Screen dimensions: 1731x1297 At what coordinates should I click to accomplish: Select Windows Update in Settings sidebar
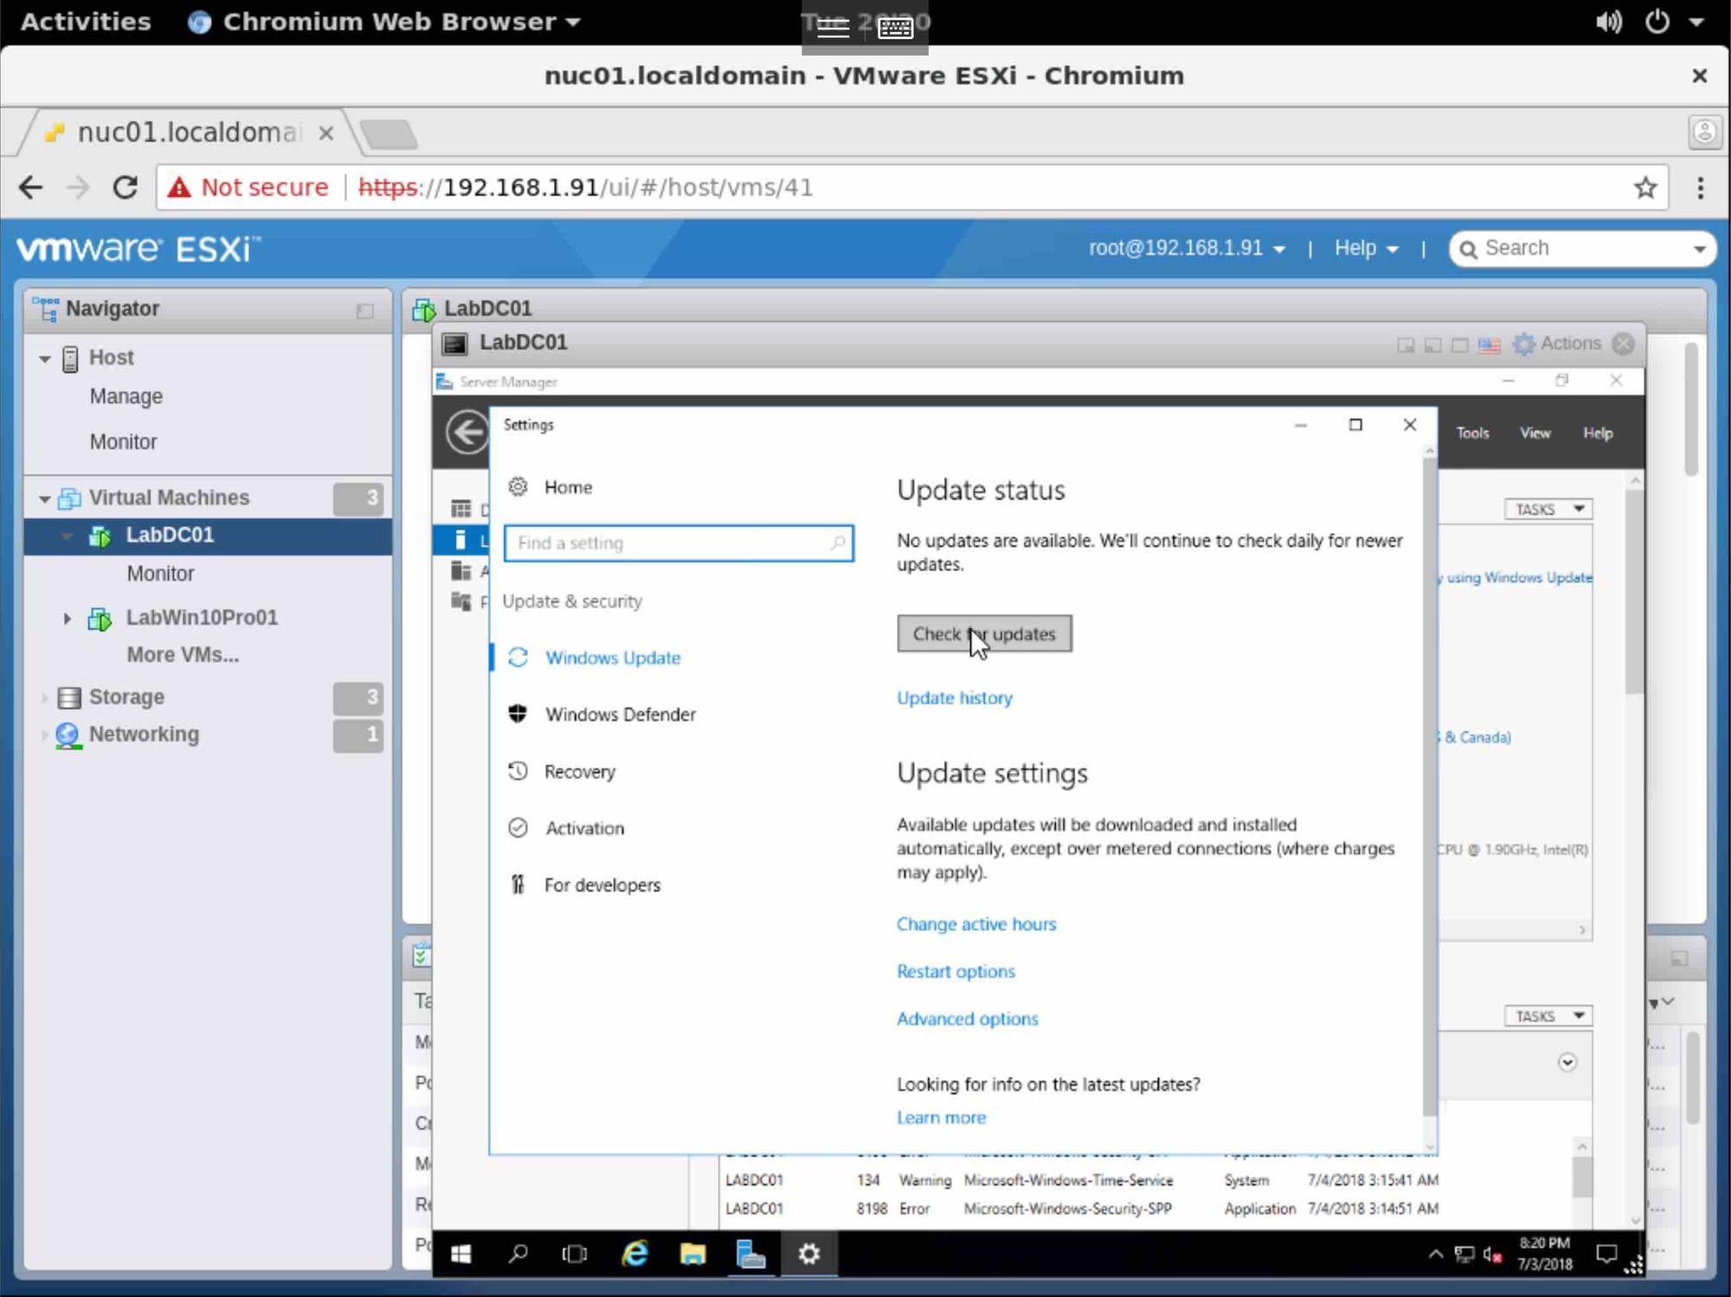coord(613,658)
